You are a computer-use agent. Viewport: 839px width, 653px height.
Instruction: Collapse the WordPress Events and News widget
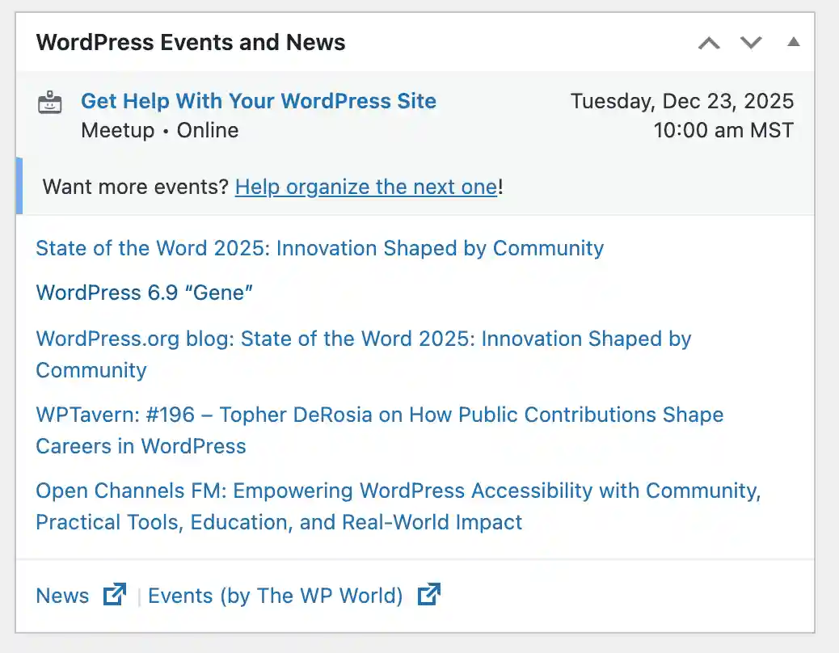click(x=793, y=43)
